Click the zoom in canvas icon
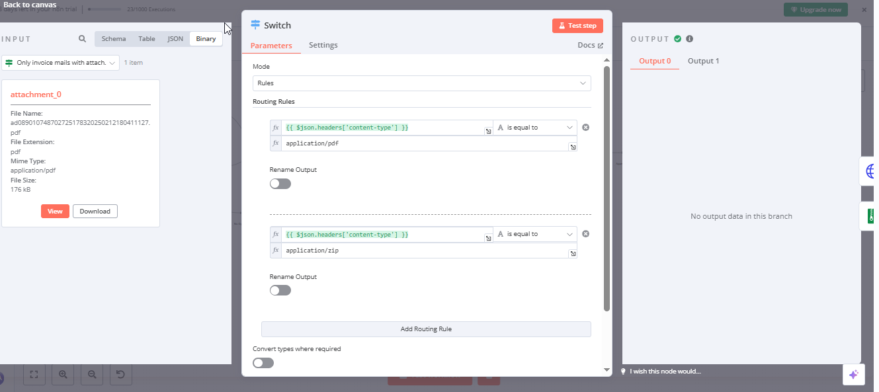 63,375
